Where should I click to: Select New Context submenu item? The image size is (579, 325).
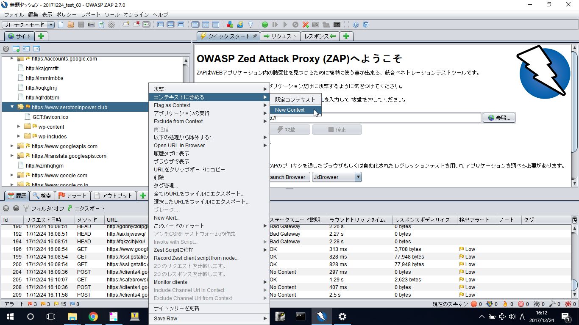(295, 110)
